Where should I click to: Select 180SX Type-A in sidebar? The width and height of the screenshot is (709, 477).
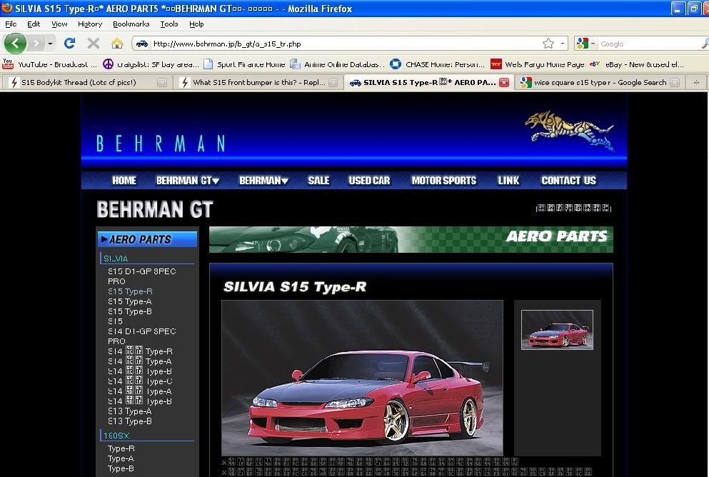tap(121, 458)
